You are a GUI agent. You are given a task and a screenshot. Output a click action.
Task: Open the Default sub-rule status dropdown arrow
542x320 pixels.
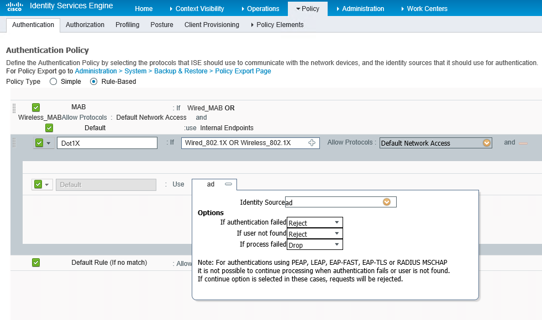(47, 185)
